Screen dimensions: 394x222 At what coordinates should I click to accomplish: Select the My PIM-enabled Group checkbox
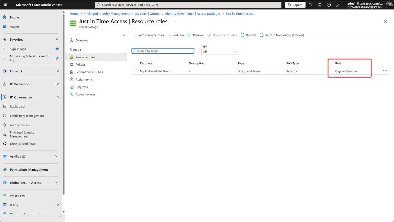[135, 71]
